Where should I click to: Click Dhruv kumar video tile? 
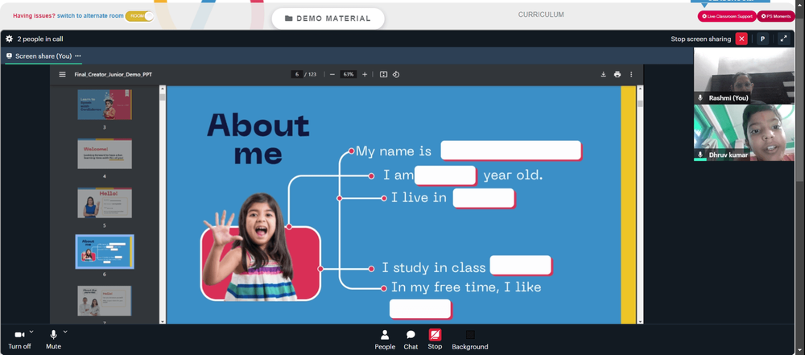(744, 133)
